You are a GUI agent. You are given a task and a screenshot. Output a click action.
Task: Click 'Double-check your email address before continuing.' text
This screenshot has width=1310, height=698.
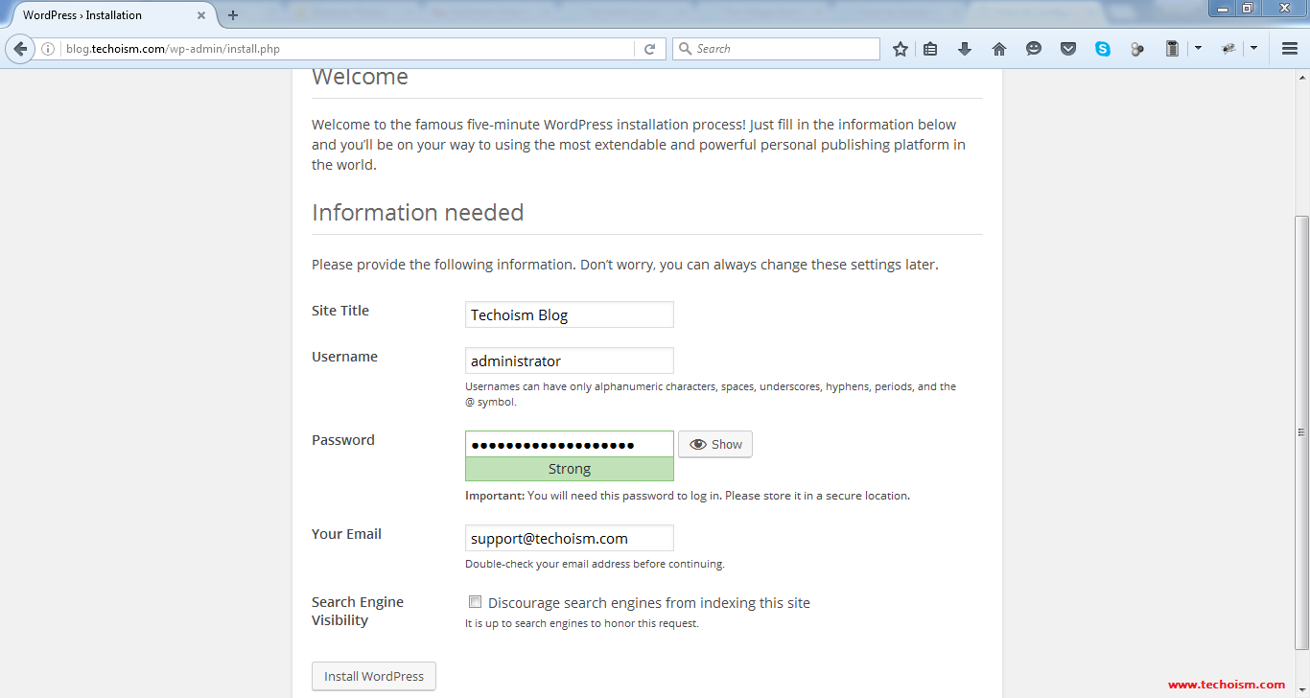click(595, 564)
